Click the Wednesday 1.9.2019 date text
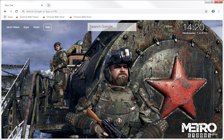The width and height of the screenshot is (224, 140). (195, 33)
